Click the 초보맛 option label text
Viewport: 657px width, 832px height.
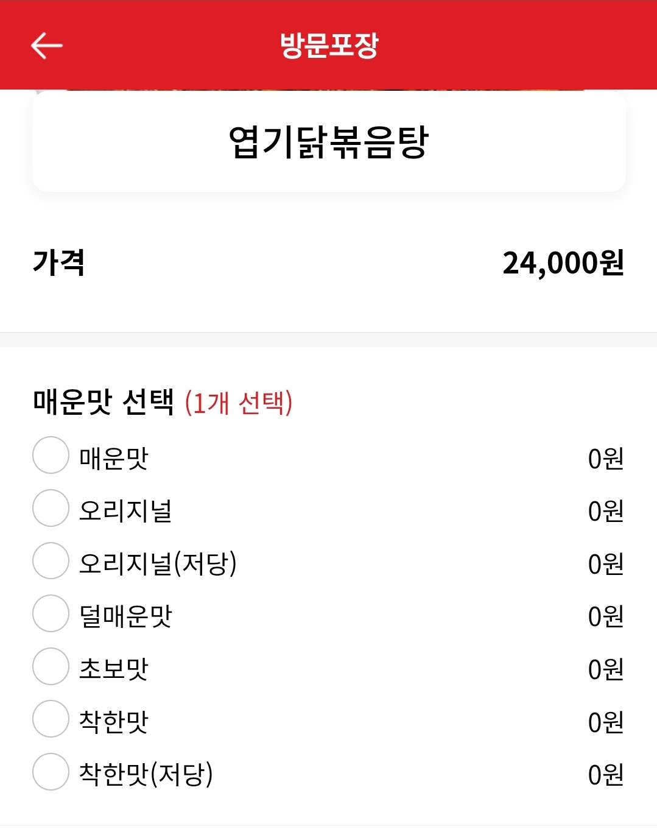(x=114, y=669)
